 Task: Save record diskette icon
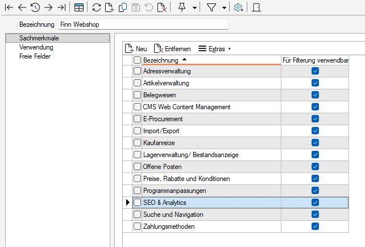point(136,7)
